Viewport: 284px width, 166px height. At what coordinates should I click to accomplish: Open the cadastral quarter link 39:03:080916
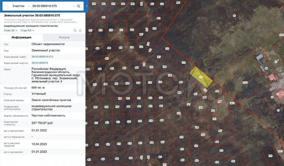coord(40,63)
